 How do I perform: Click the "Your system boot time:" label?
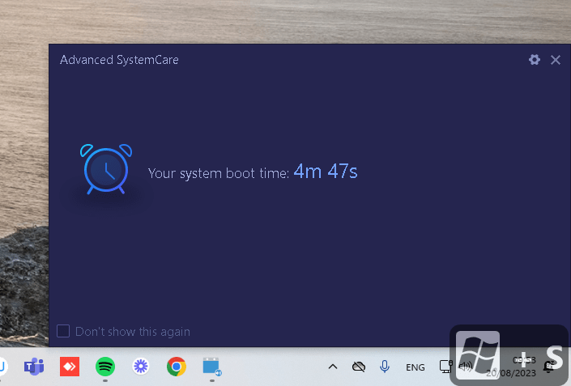(x=219, y=173)
